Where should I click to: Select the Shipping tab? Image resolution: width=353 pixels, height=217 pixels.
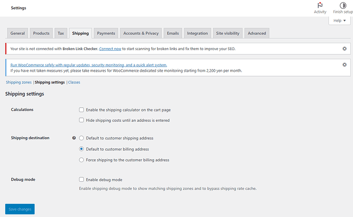click(80, 33)
